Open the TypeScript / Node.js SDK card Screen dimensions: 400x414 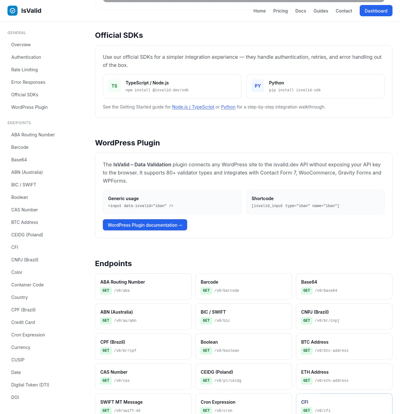(172, 86)
